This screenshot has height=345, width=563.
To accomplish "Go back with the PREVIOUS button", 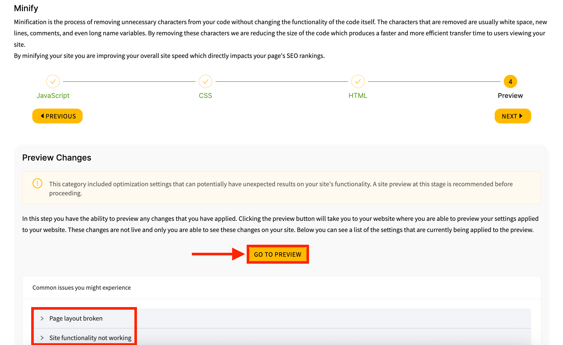I will 57,116.
